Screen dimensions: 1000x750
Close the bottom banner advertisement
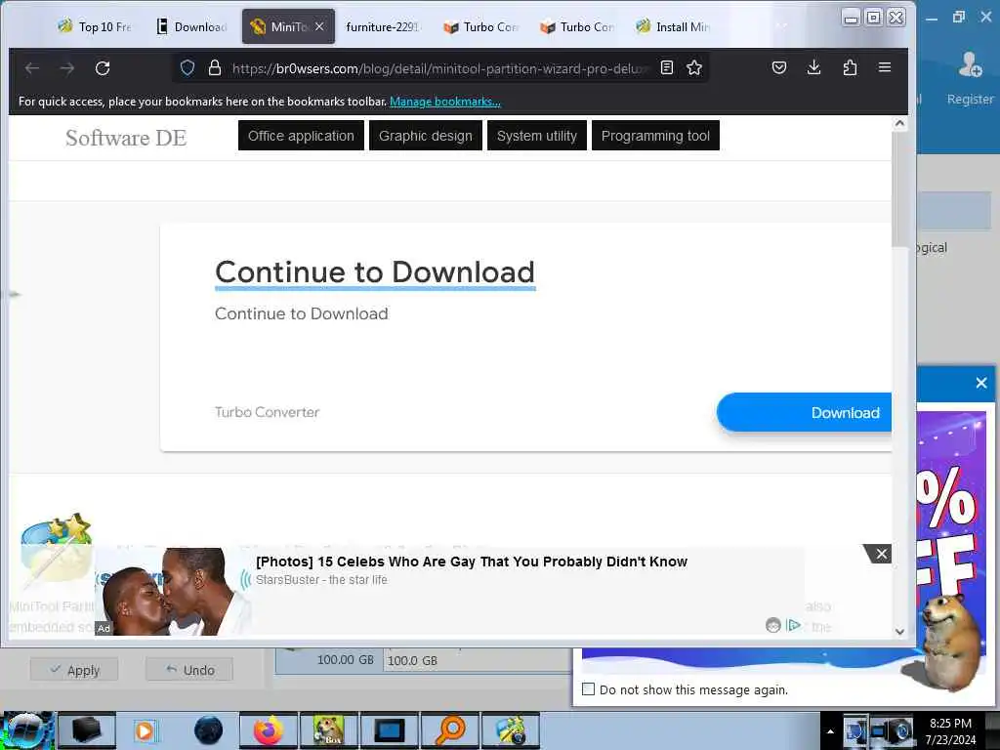[881, 555]
